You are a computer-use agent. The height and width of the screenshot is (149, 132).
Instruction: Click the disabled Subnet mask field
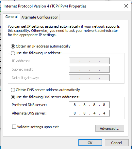89,69
